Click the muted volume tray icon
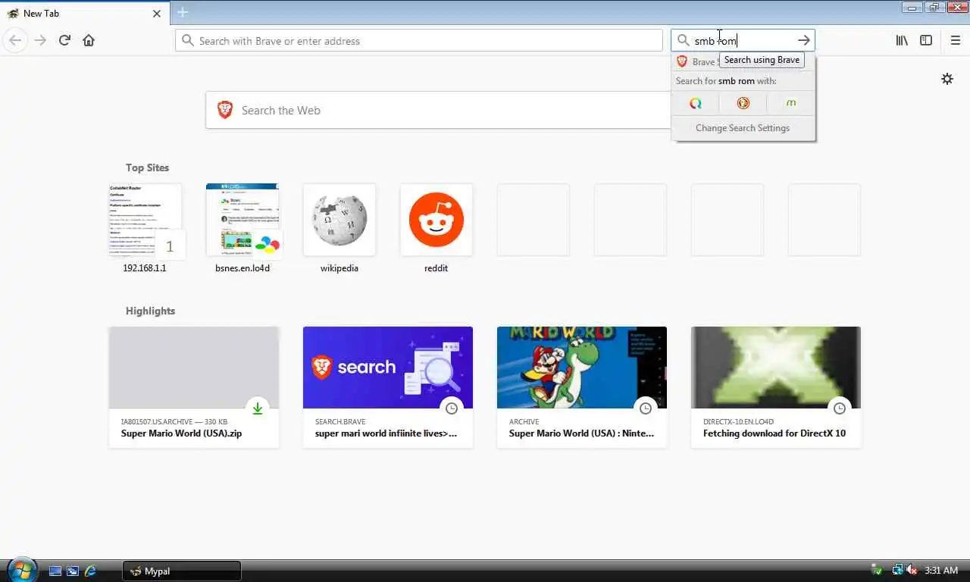The width and height of the screenshot is (970, 582). (x=912, y=570)
